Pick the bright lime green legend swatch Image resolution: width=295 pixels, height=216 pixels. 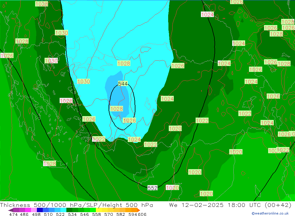coord(93,210)
